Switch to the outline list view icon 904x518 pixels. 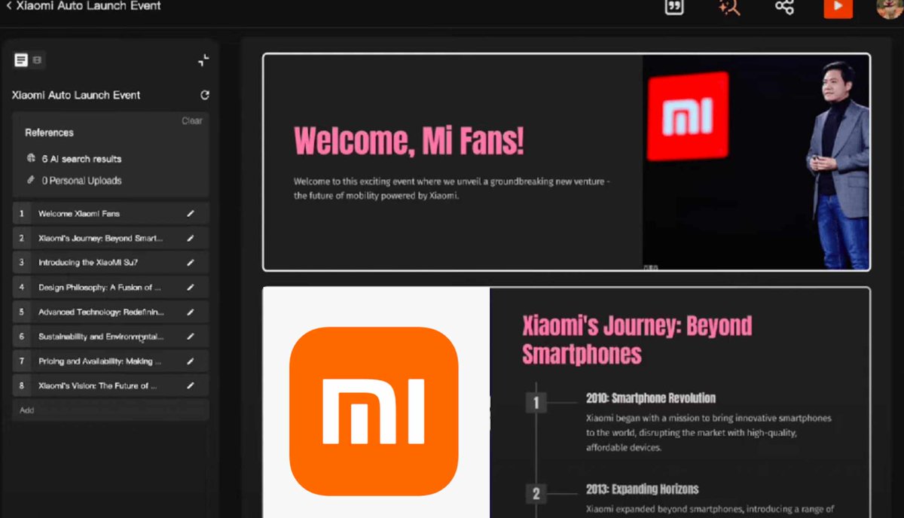tap(21, 60)
